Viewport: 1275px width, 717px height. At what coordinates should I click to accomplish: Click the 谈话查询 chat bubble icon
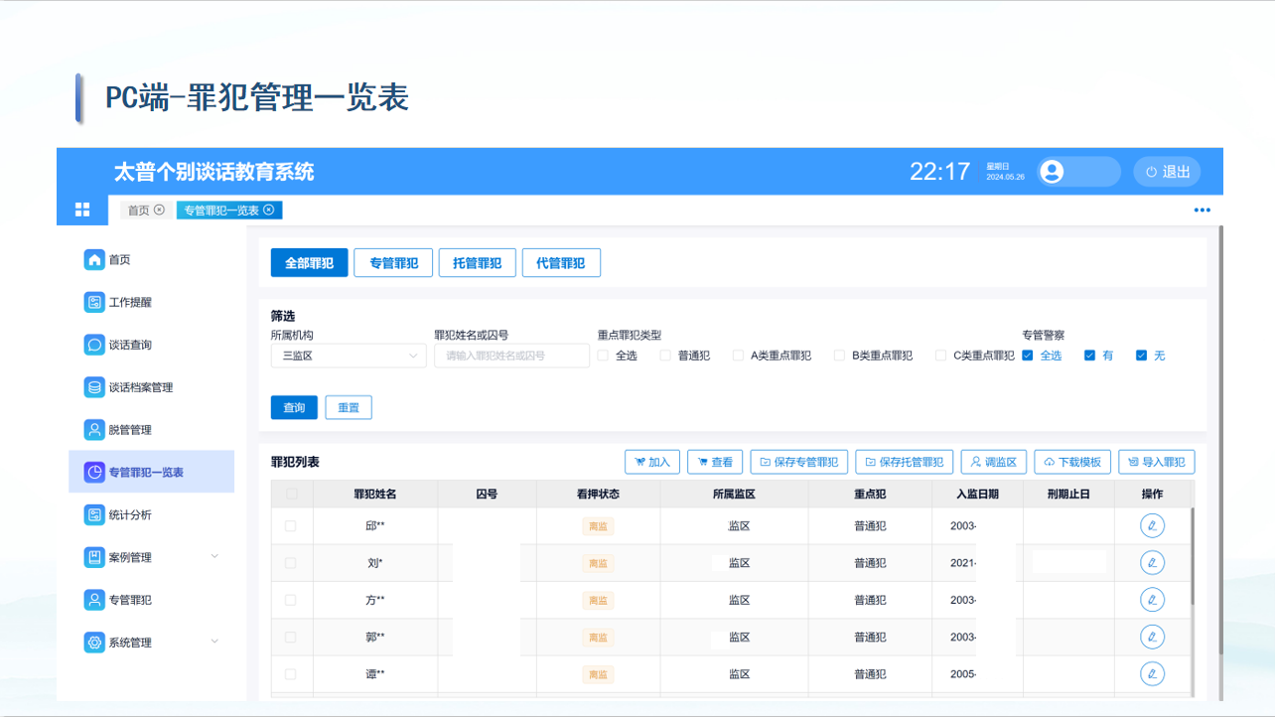[x=94, y=345]
